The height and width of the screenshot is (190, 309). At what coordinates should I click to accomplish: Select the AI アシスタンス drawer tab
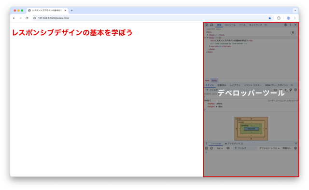(234, 144)
